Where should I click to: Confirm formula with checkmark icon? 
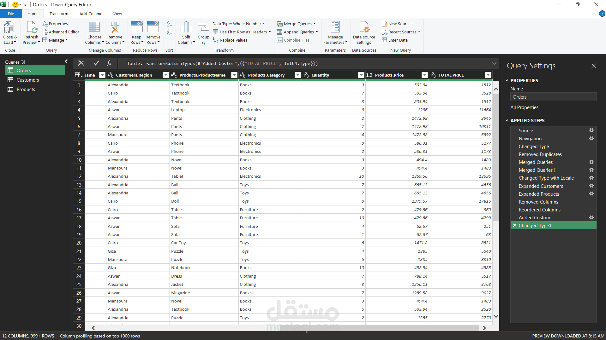(x=96, y=63)
